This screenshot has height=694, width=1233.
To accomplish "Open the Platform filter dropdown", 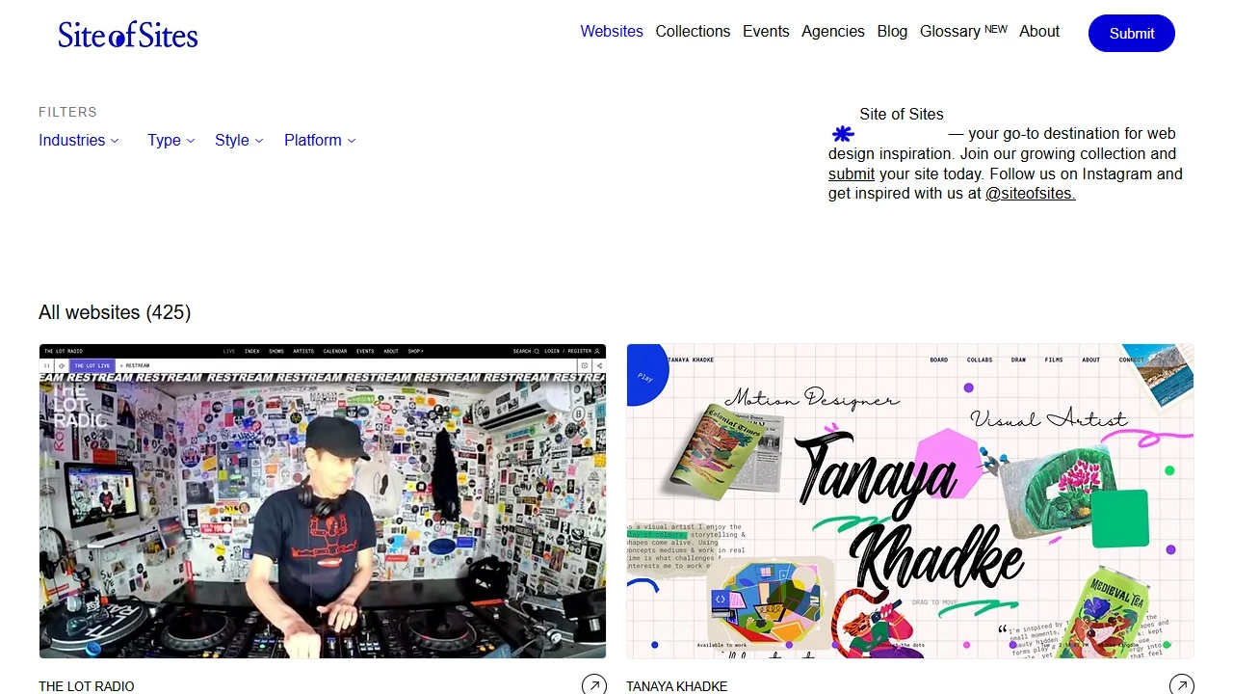I will tap(319, 140).
